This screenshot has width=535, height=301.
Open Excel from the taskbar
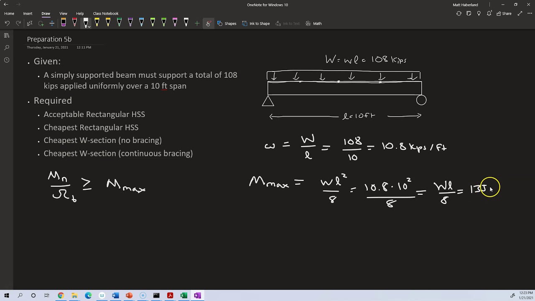[183, 296]
